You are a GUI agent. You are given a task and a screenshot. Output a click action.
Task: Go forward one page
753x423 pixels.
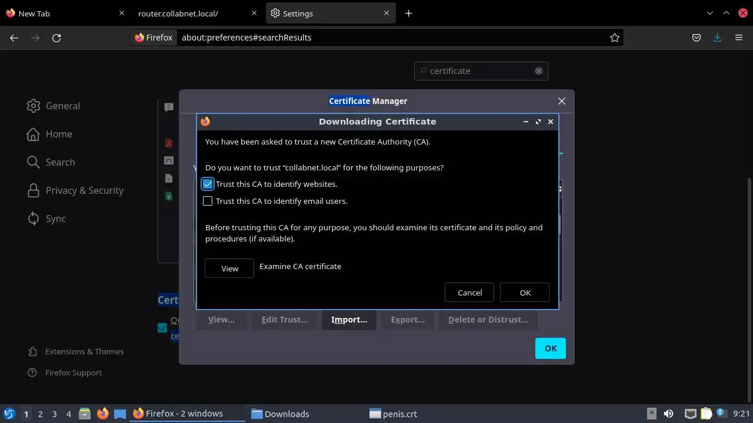tap(35, 38)
